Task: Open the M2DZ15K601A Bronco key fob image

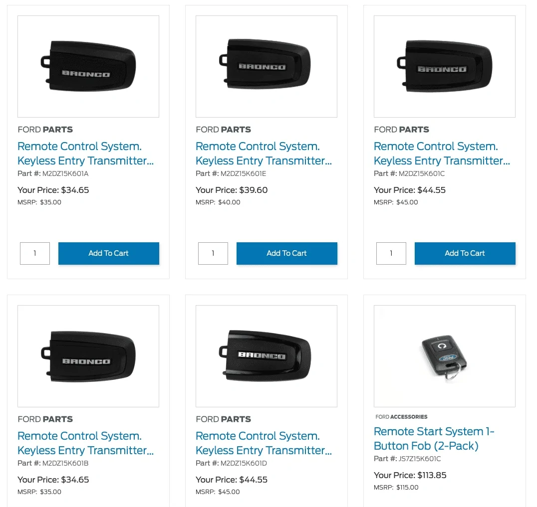Action: (88, 66)
